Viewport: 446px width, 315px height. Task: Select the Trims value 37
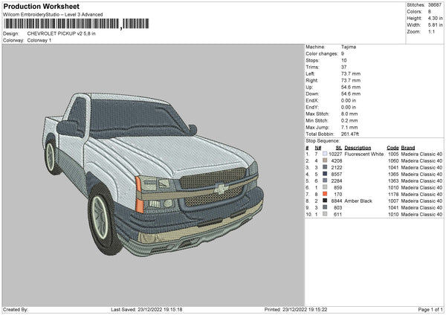(x=344, y=67)
